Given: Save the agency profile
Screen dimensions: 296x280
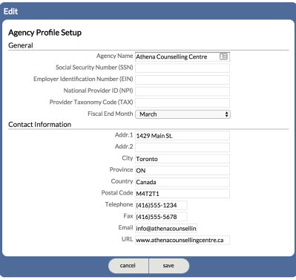Looking at the screenshot, I should tap(169, 266).
